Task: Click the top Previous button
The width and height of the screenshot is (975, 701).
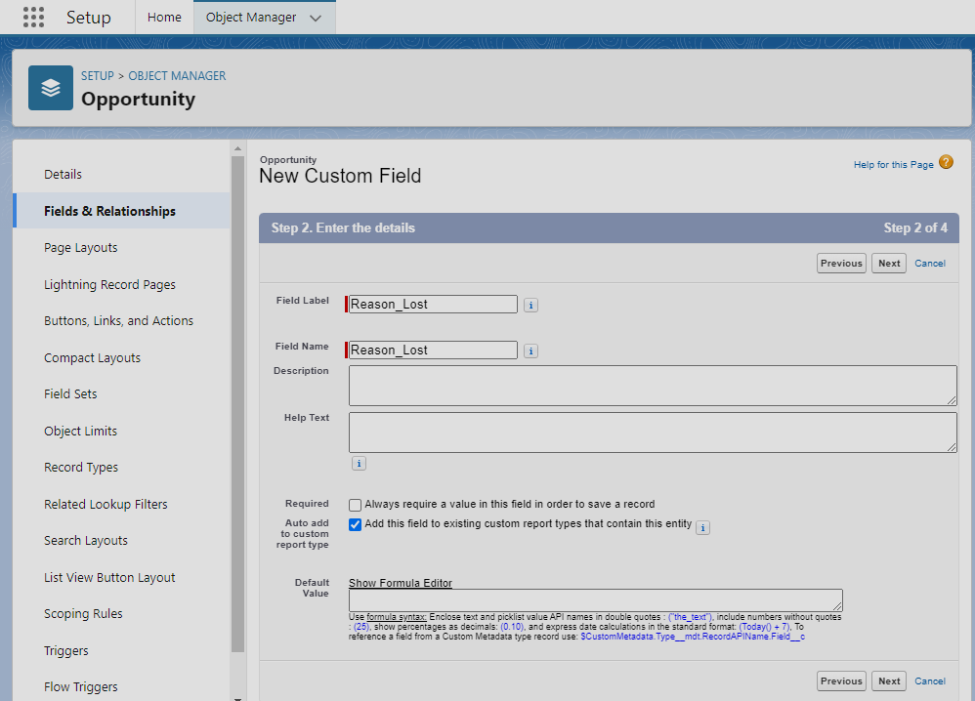Action: coord(841,264)
